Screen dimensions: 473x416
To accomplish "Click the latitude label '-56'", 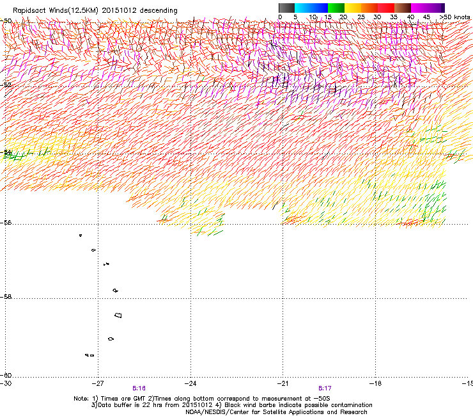I will [x=6, y=223].
